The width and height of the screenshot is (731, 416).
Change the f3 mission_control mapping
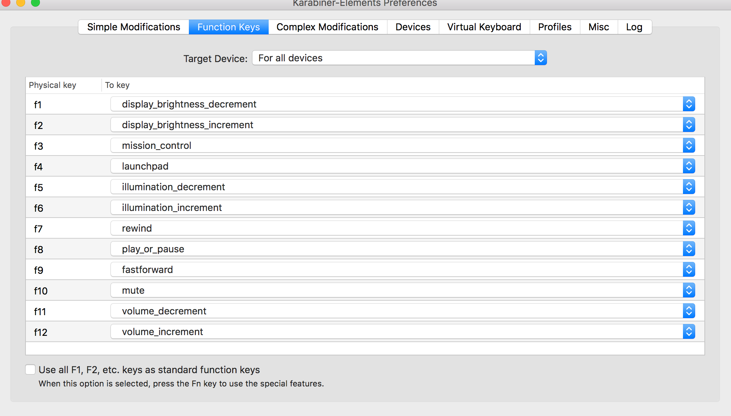pyautogui.click(x=402, y=146)
